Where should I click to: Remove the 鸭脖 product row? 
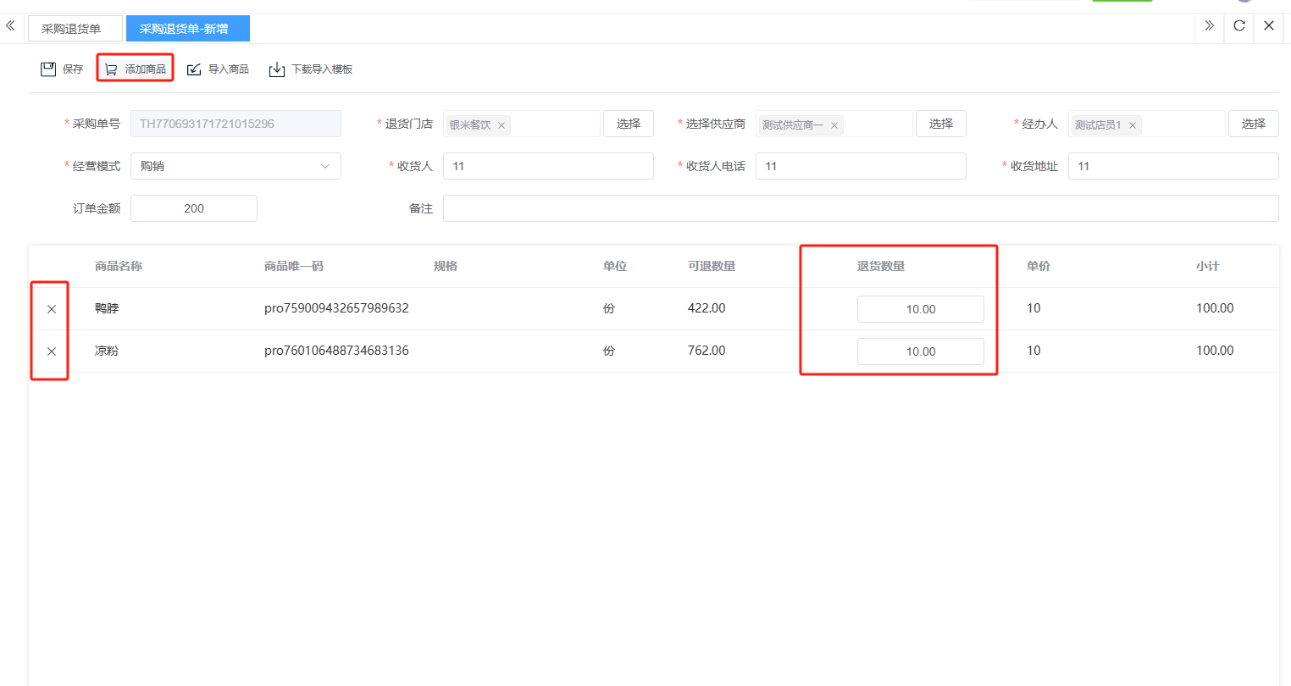(52, 309)
